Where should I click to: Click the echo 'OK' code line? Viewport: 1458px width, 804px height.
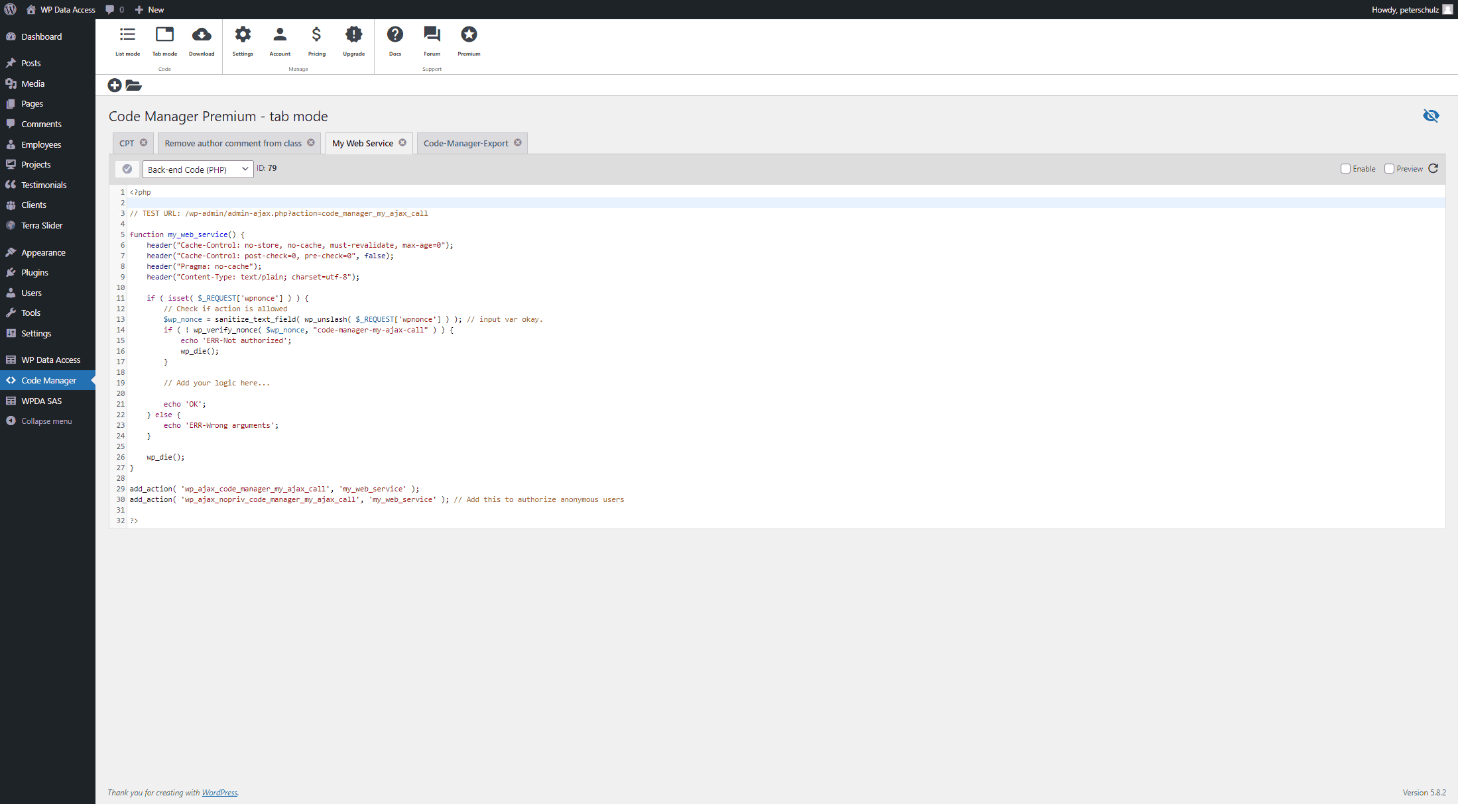pyautogui.click(x=185, y=404)
